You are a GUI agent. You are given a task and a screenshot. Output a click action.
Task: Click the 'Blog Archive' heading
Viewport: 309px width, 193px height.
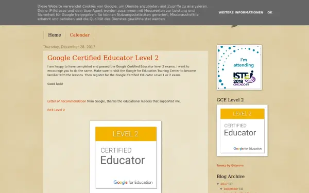[231, 177]
